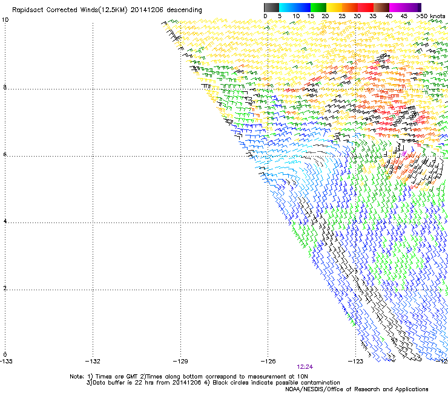448x393 pixels.
Task: Click the -126 longitude axis label
Action: pos(268,362)
